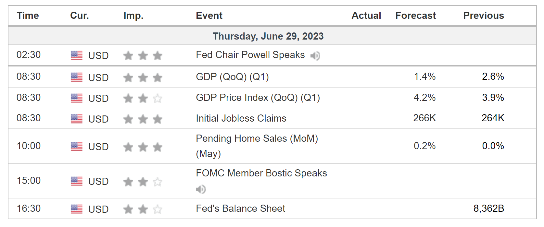Open the Pending Home Sales (MoM) event
Screen dimensions: 544x227
tap(257, 139)
